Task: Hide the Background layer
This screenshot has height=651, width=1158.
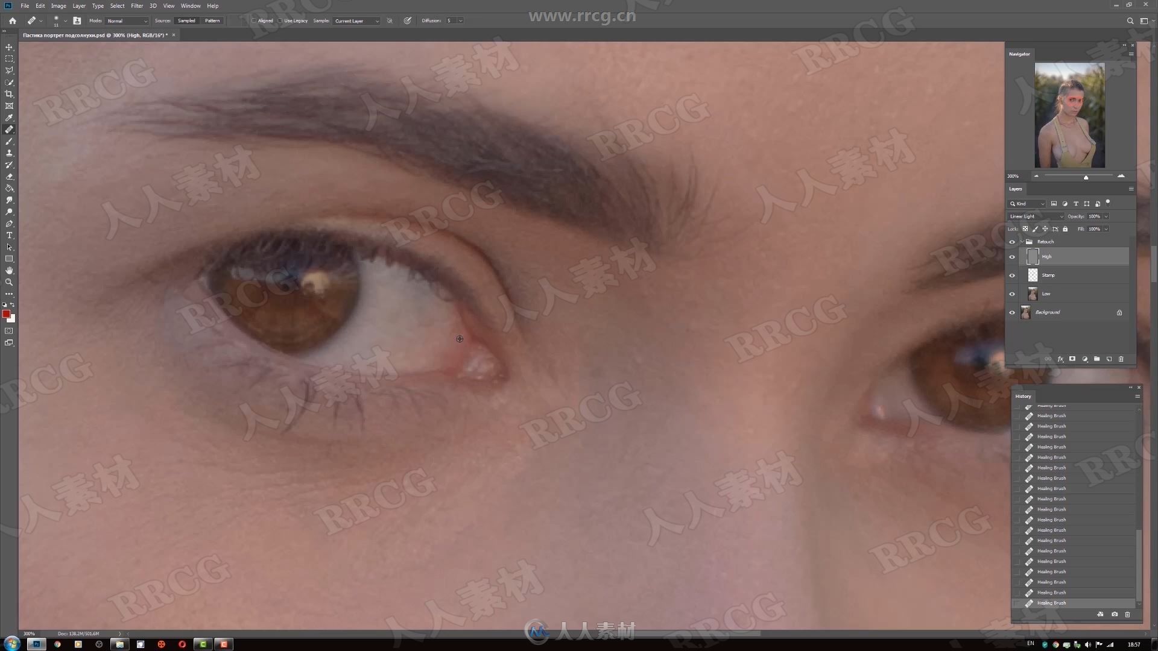Action: 1012,312
